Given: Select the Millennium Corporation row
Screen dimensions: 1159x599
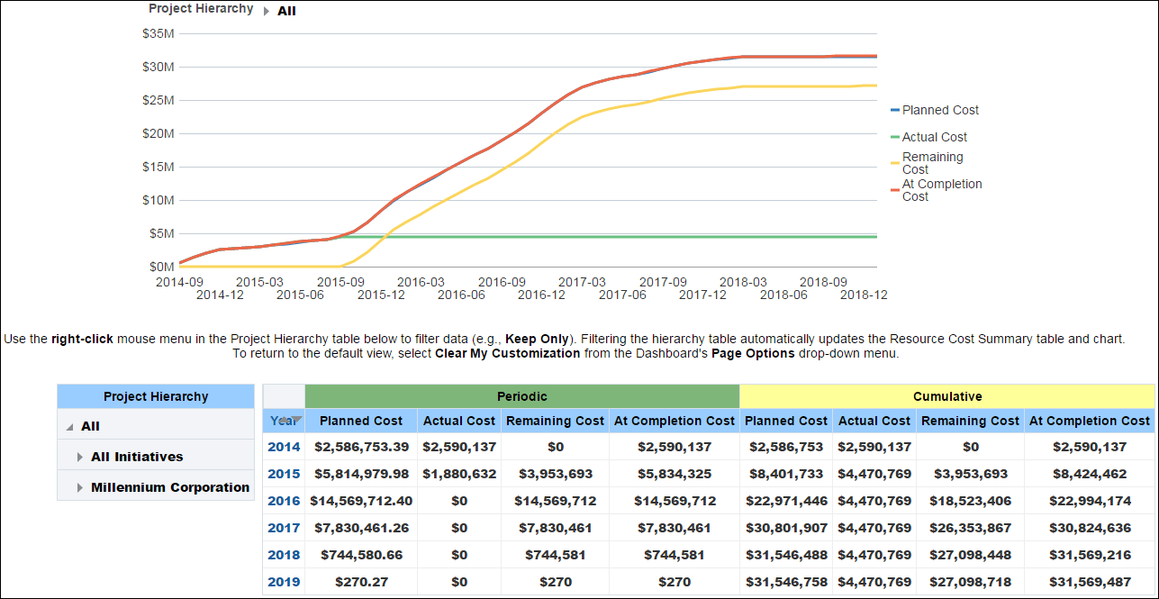Looking at the screenshot, I should pyautogui.click(x=171, y=486).
